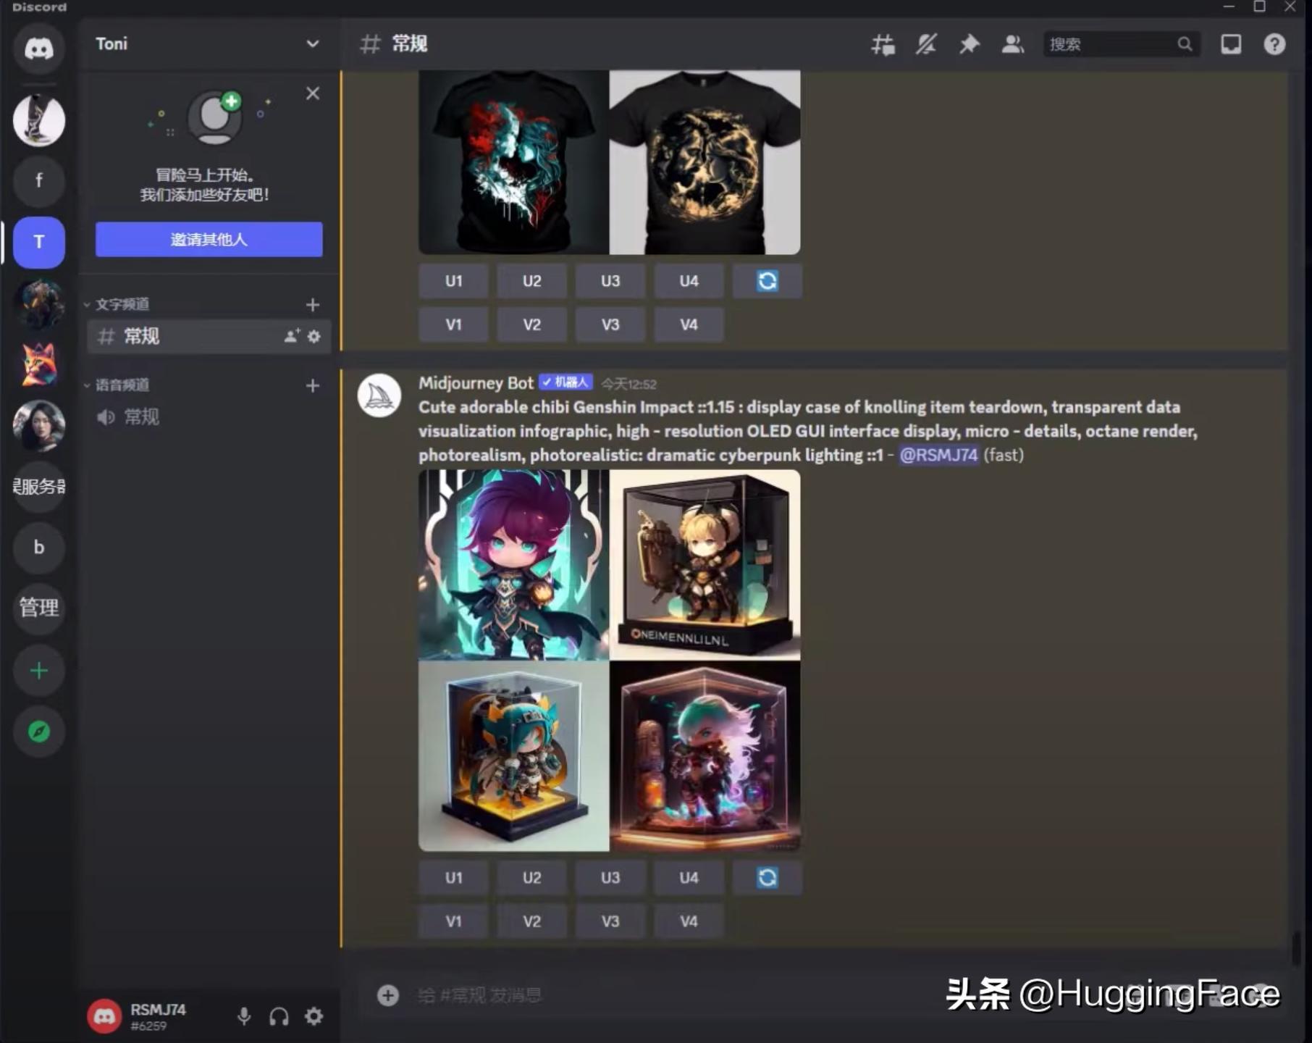This screenshot has height=1043, width=1312.
Task: Open the inbox icon in header
Action: [x=1231, y=45]
